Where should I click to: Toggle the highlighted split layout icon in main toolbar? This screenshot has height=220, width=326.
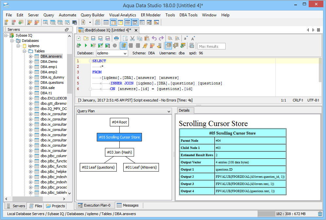click(135, 22)
